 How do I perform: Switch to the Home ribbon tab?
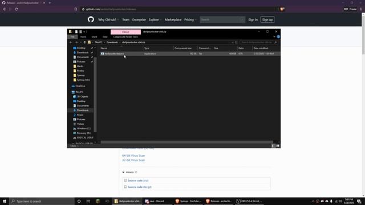(83, 36)
